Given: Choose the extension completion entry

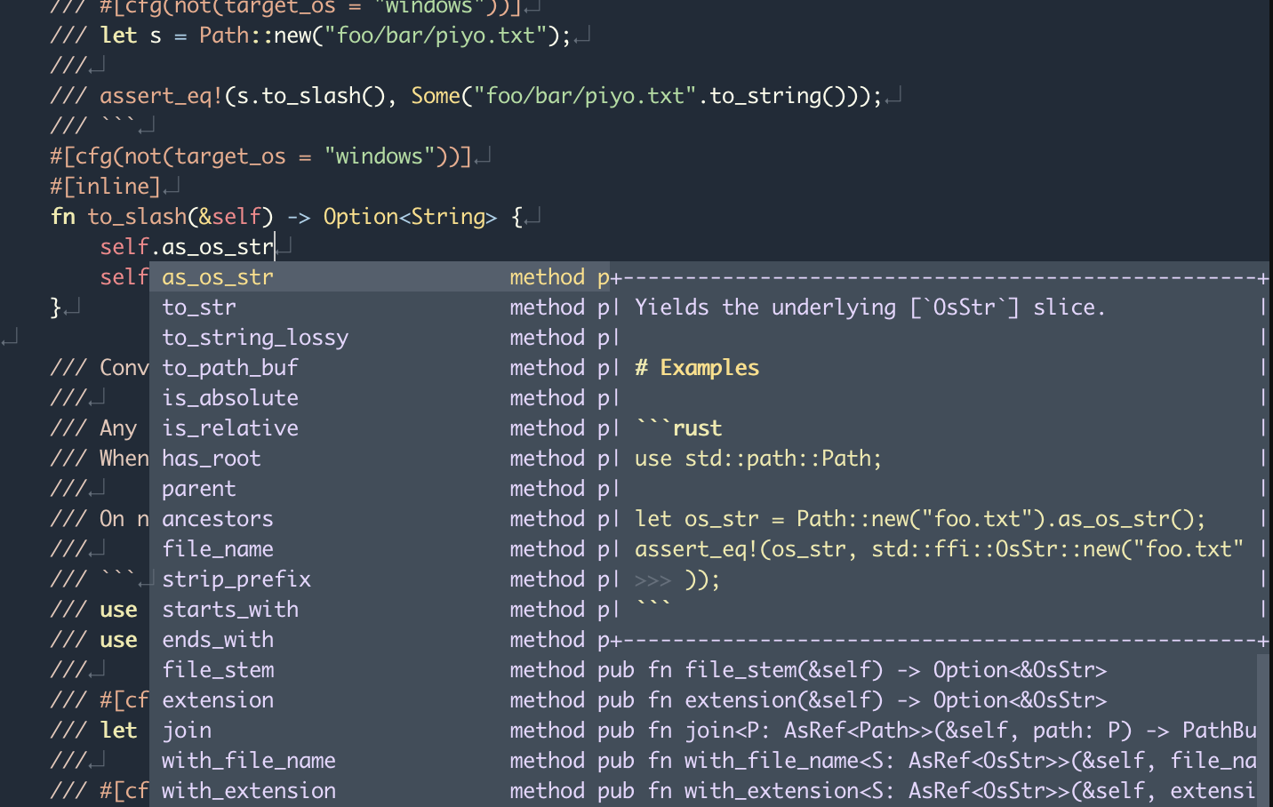Looking at the screenshot, I should pyautogui.click(x=218, y=699).
